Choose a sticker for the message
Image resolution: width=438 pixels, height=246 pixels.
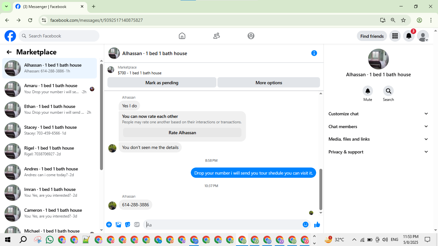pos(128,225)
